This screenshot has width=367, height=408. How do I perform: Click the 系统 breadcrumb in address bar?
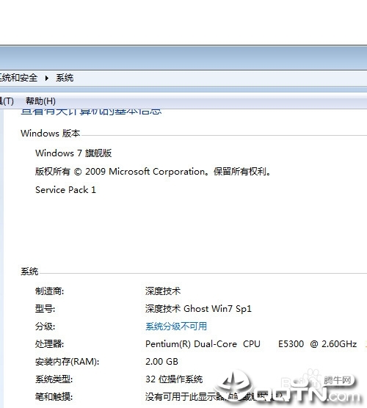pyautogui.click(x=65, y=78)
